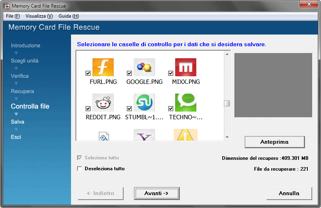Viewport: 321px width, 208px height.
Task: Close the Memory Card File Rescue window
Action: click(x=309, y=4)
